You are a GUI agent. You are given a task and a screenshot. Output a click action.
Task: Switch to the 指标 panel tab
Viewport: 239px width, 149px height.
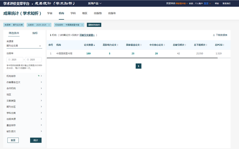35,33
